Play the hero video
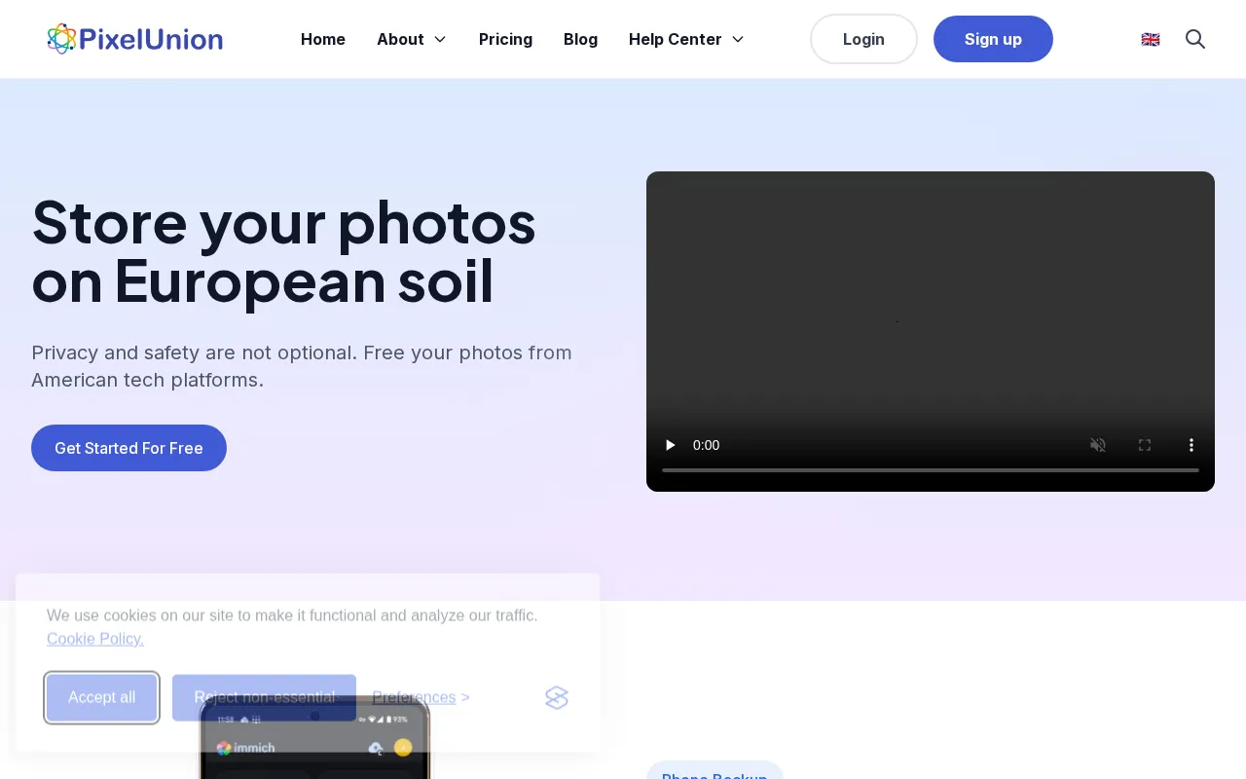Image resolution: width=1246 pixels, height=779 pixels. [670, 445]
